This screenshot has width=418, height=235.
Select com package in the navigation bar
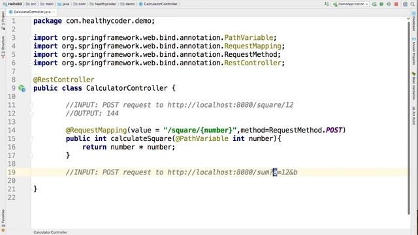pyautogui.click(x=80, y=4)
